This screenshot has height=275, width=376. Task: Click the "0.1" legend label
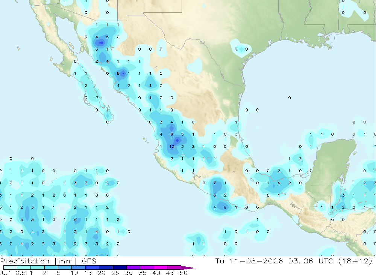pos(6,273)
